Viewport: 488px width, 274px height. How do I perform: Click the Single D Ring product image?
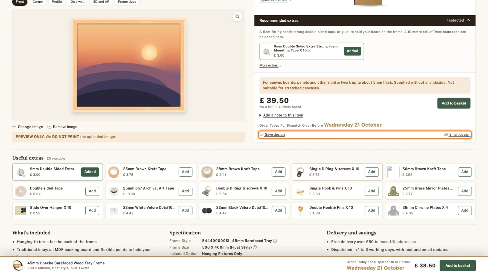[300, 172]
